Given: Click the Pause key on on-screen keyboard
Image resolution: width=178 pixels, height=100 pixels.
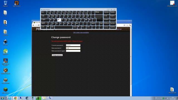Looking at the screenshot, I should click(113, 20).
